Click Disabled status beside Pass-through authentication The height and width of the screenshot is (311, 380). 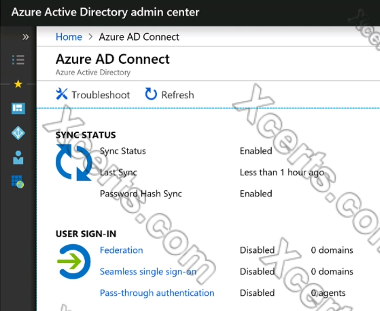(257, 293)
